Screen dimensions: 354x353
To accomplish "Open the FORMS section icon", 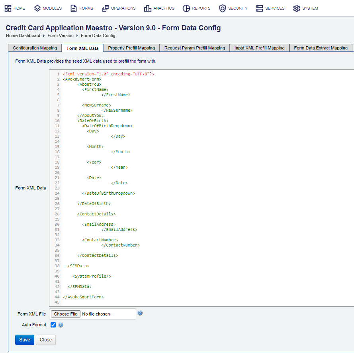I will pyautogui.click(x=74, y=8).
